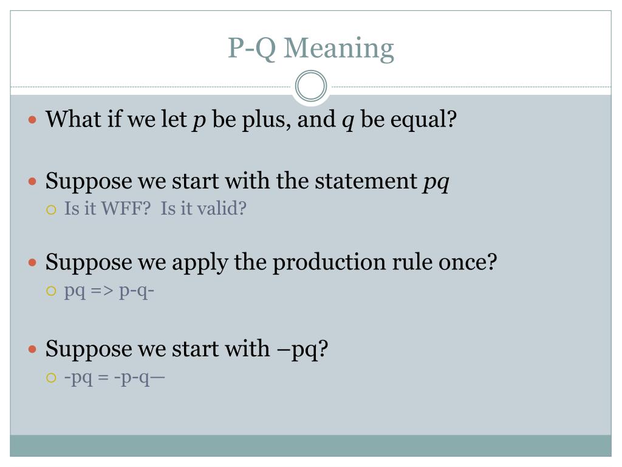Image resolution: width=622 pixels, height=467 pixels.
Task: Select the 'What if we let p be plus' line
Action: tap(251, 119)
